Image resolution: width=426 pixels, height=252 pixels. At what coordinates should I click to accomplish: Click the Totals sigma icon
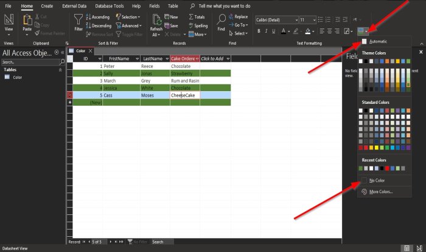[x=191, y=17]
